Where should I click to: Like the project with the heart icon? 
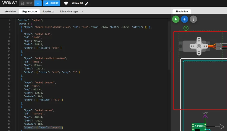(x=66, y=3)
